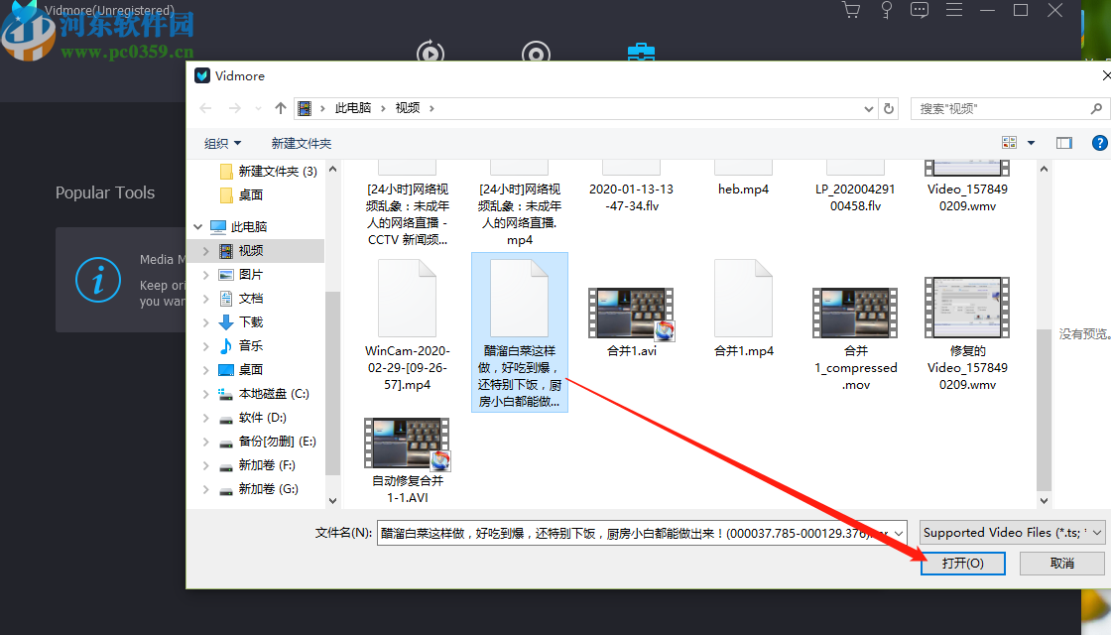Viewport: 1111px width, 635px height.
Task: Select 备份[勿删] (E:) drive
Action: (x=267, y=441)
